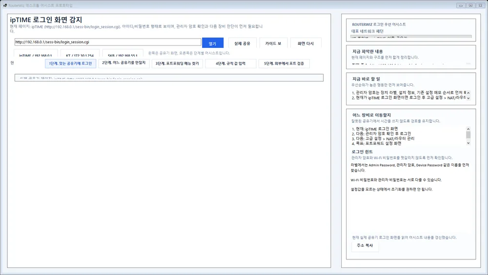Click the 대표 네트워크 패턴 list box
The image size is (488, 275).
tap(411, 37)
